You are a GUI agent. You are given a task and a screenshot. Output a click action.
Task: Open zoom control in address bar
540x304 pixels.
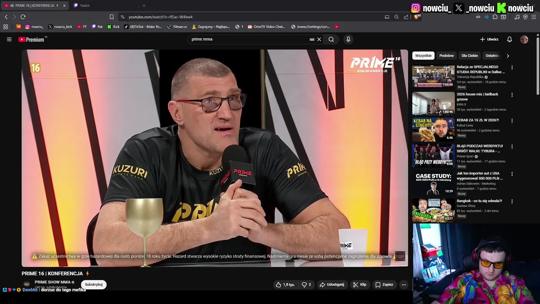397,17
